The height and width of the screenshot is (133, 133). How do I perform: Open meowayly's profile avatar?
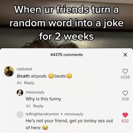20,93
